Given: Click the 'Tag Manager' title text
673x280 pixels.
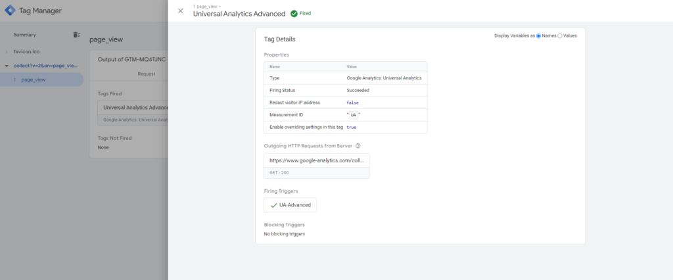Looking at the screenshot, I should 40,11.
